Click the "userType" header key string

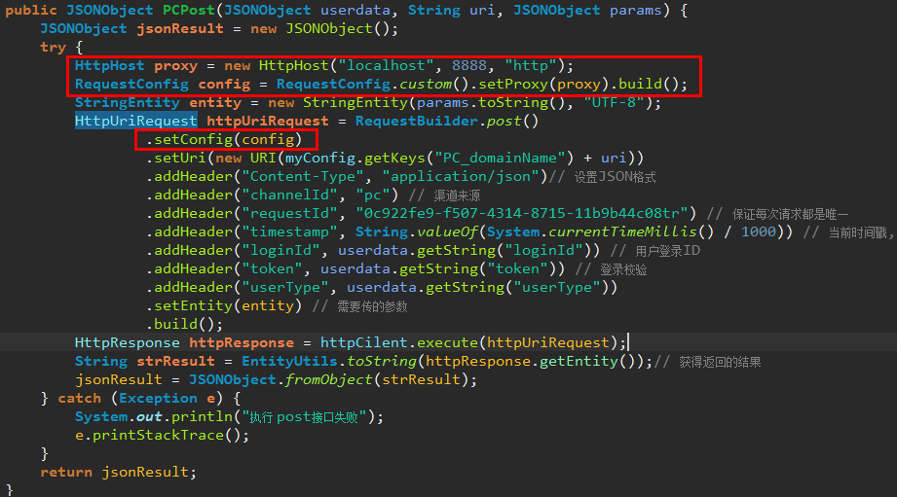pyautogui.click(x=285, y=287)
